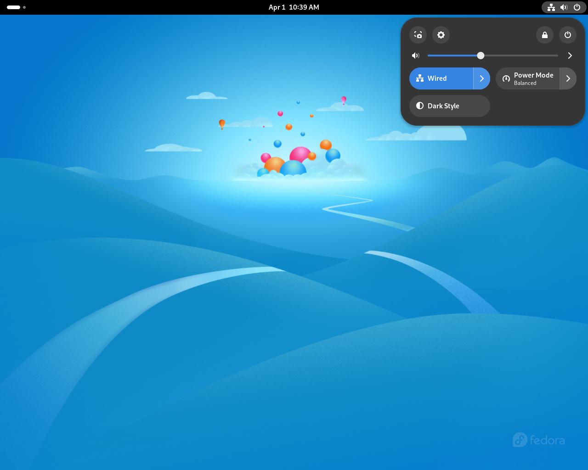Toggle the Power Mode Balanced button
This screenshot has height=470, width=588.
point(527,78)
